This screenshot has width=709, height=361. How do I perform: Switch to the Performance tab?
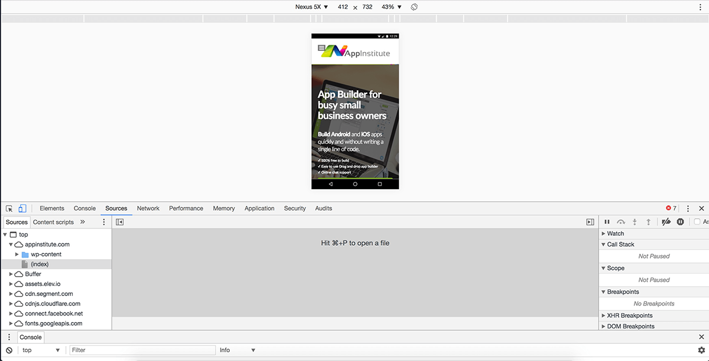point(186,209)
